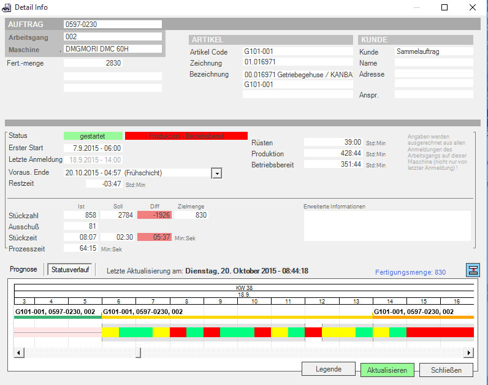The width and height of the screenshot is (488, 385).
Task: Click the long red status block at right
Action: (440, 332)
